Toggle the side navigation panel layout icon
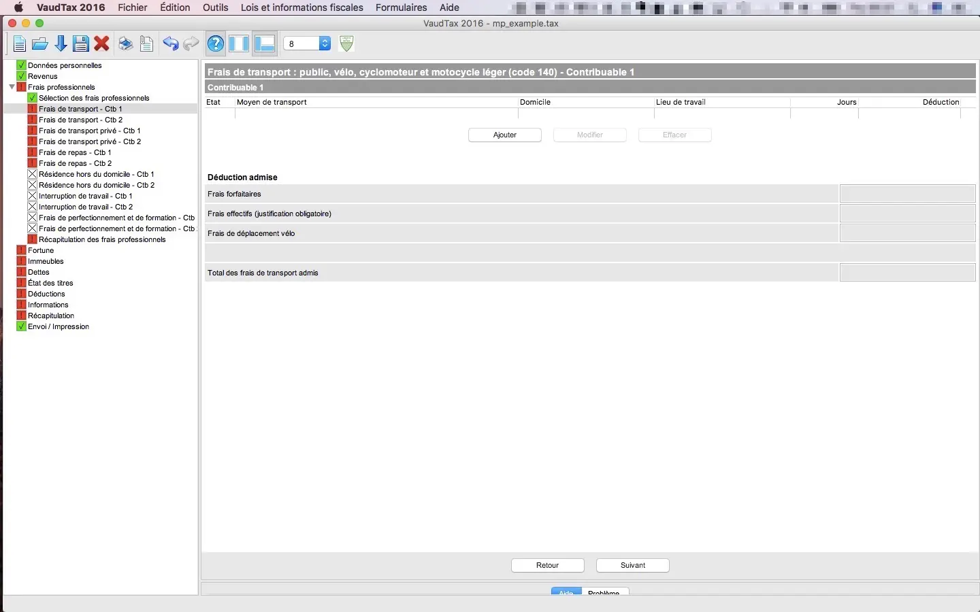Image resolution: width=980 pixels, height=612 pixels. 239,44
